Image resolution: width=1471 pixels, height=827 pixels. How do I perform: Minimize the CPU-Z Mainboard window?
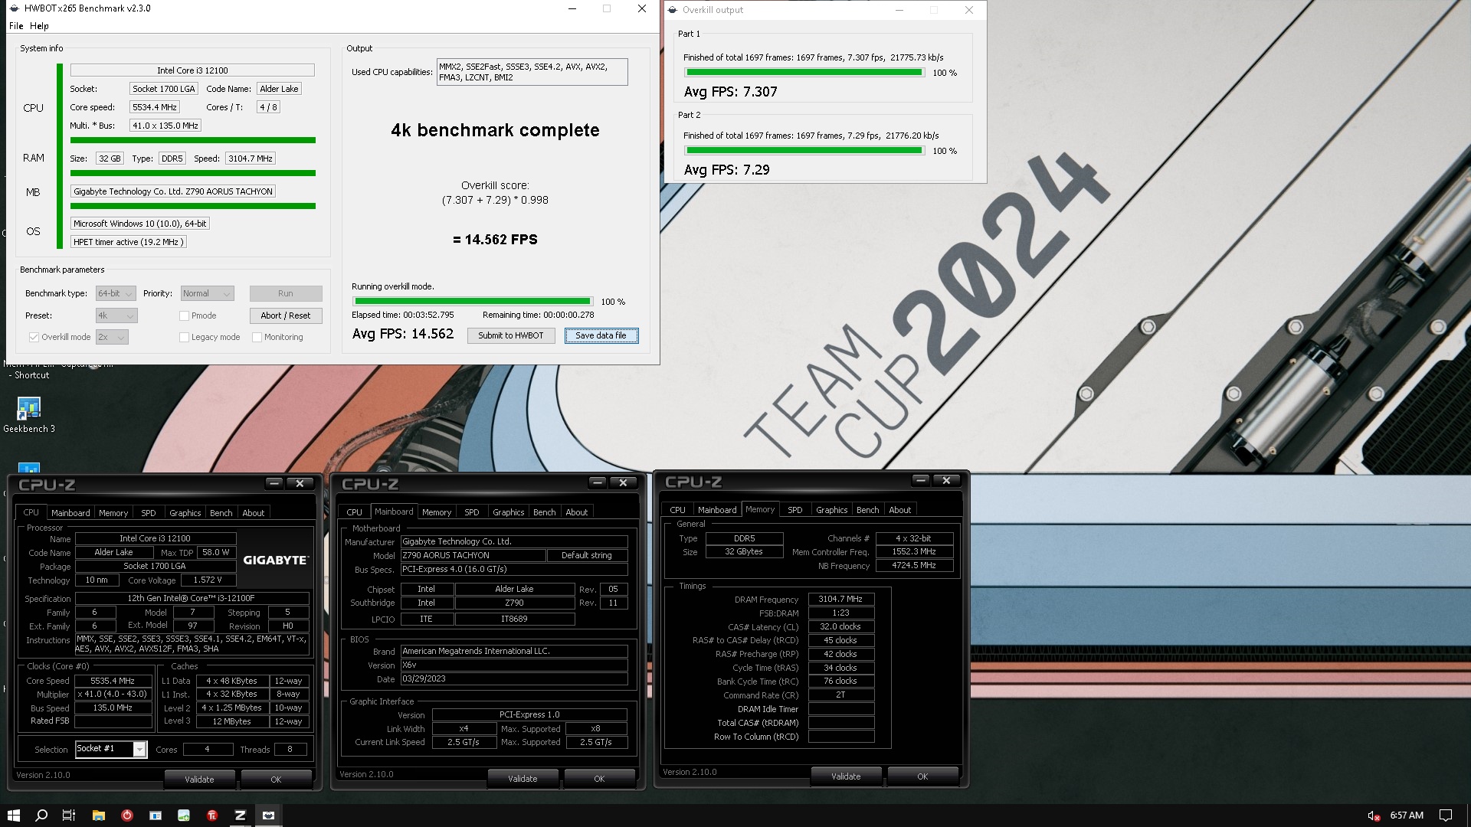click(x=598, y=482)
